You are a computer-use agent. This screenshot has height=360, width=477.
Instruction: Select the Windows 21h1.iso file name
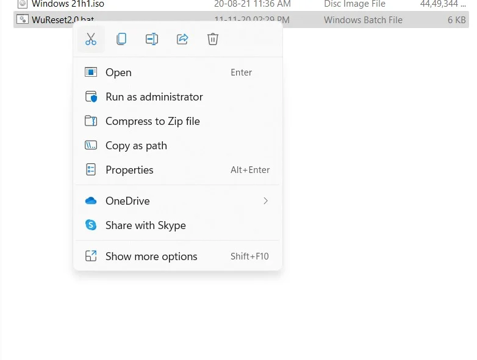point(68,4)
